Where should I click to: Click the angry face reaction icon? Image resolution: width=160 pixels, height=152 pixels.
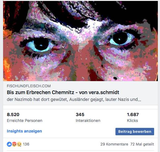coord(14,144)
